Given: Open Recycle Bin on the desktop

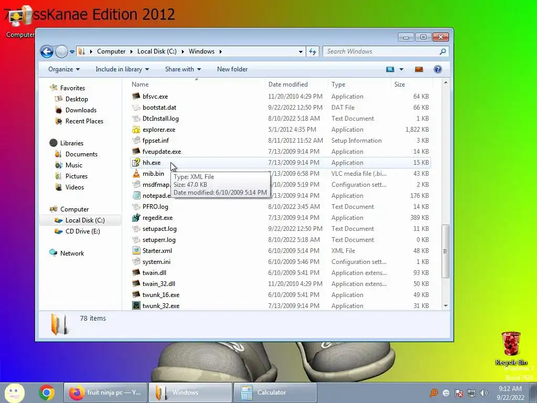Looking at the screenshot, I should [x=511, y=348].
